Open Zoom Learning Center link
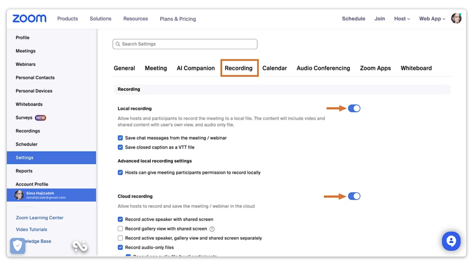The image size is (473, 266). [x=40, y=218]
